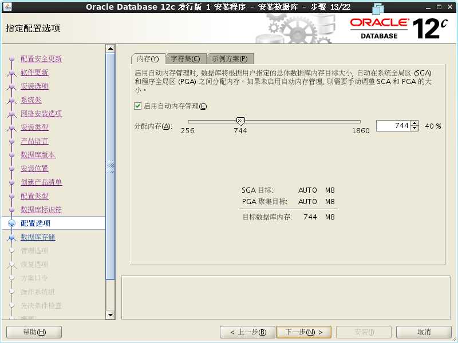The height and width of the screenshot is (343, 458).
Task: Click the sidebar vertical scrollbar thumb
Action: click(110, 166)
